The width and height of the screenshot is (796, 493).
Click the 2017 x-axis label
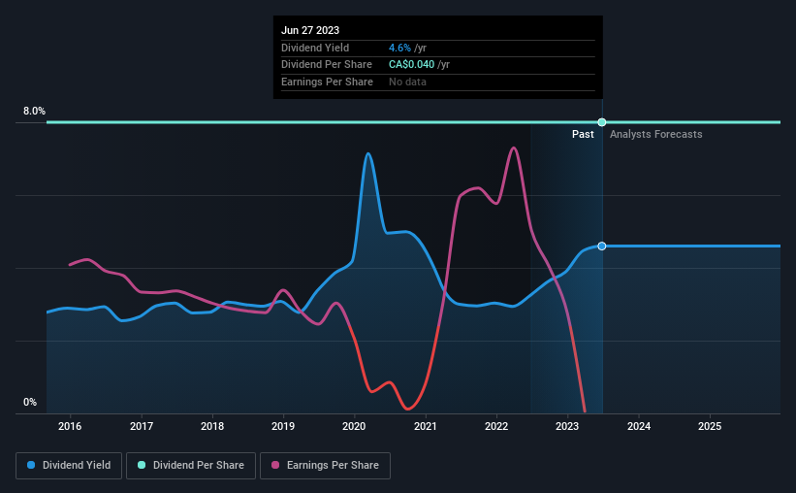(142, 426)
